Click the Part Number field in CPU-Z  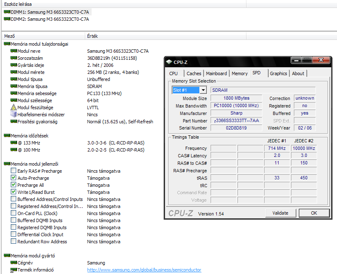tap(236, 120)
